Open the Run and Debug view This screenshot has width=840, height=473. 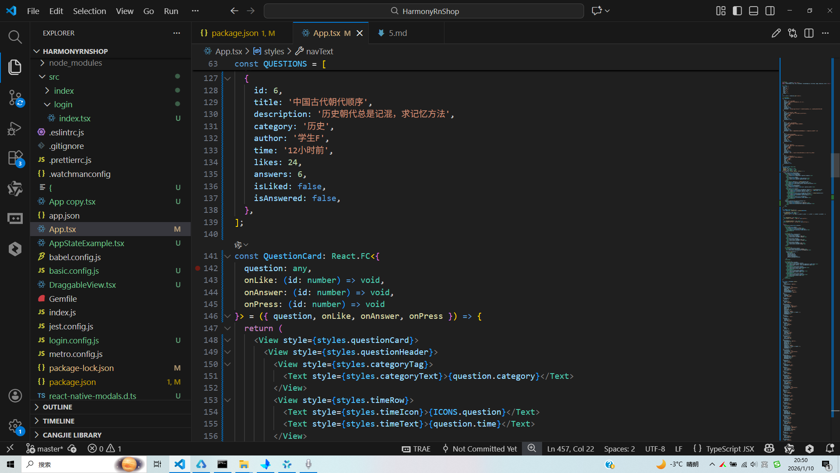(x=15, y=128)
